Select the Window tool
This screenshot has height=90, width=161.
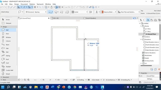pos(8,37)
